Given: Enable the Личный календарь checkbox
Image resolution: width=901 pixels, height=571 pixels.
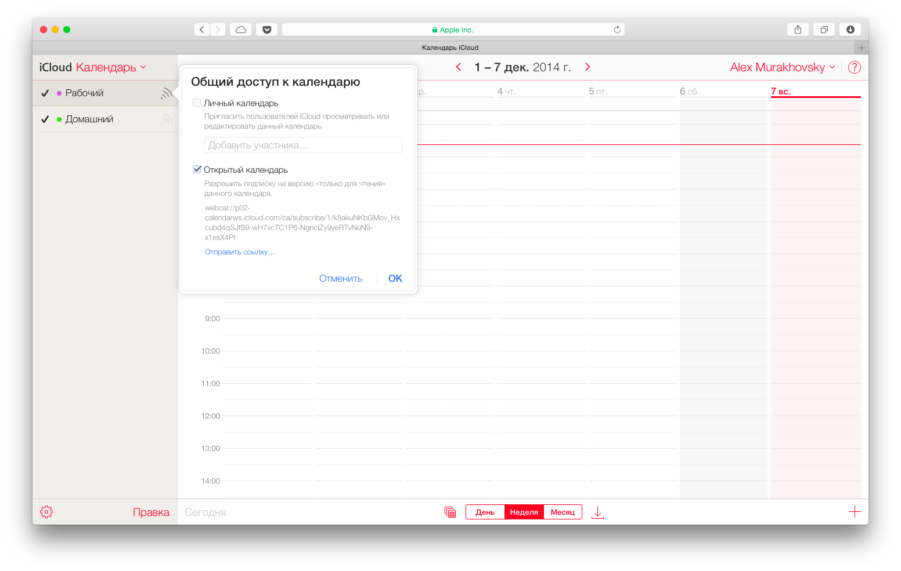Looking at the screenshot, I should tap(197, 103).
